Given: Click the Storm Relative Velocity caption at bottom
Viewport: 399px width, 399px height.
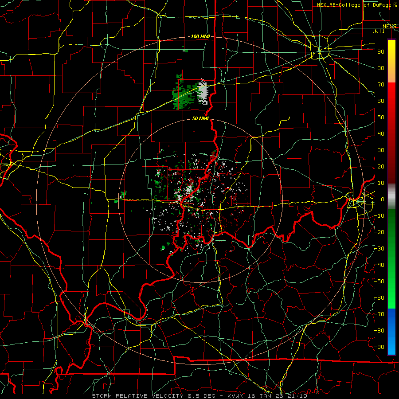Looking at the screenshot, I should point(199,396).
